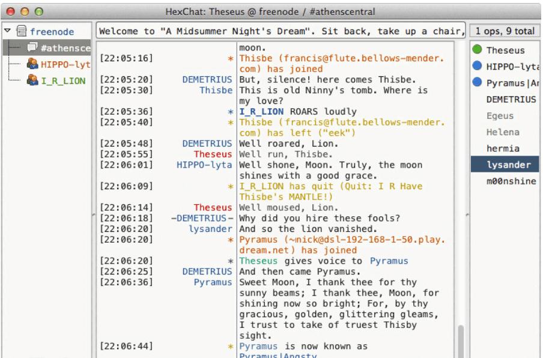Click 'Pyramus is now known as' line
This screenshot has height=358, width=543.
click(303, 346)
